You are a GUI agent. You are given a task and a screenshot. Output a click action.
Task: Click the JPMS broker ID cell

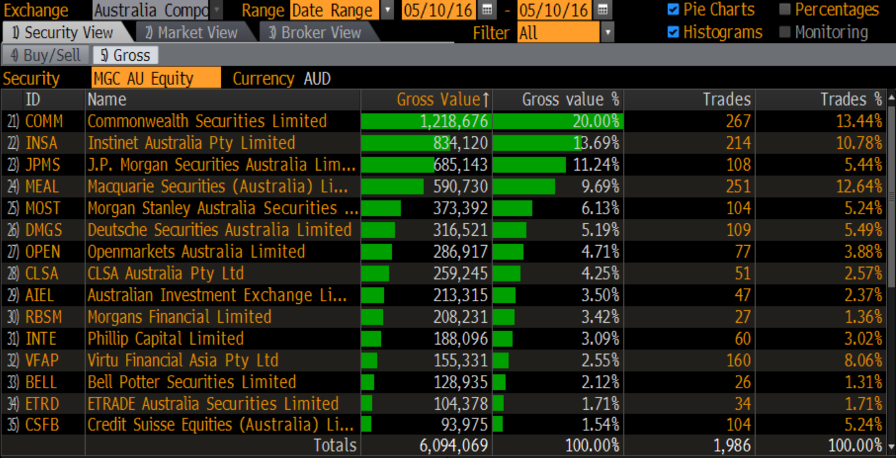pyautogui.click(x=43, y=165)
